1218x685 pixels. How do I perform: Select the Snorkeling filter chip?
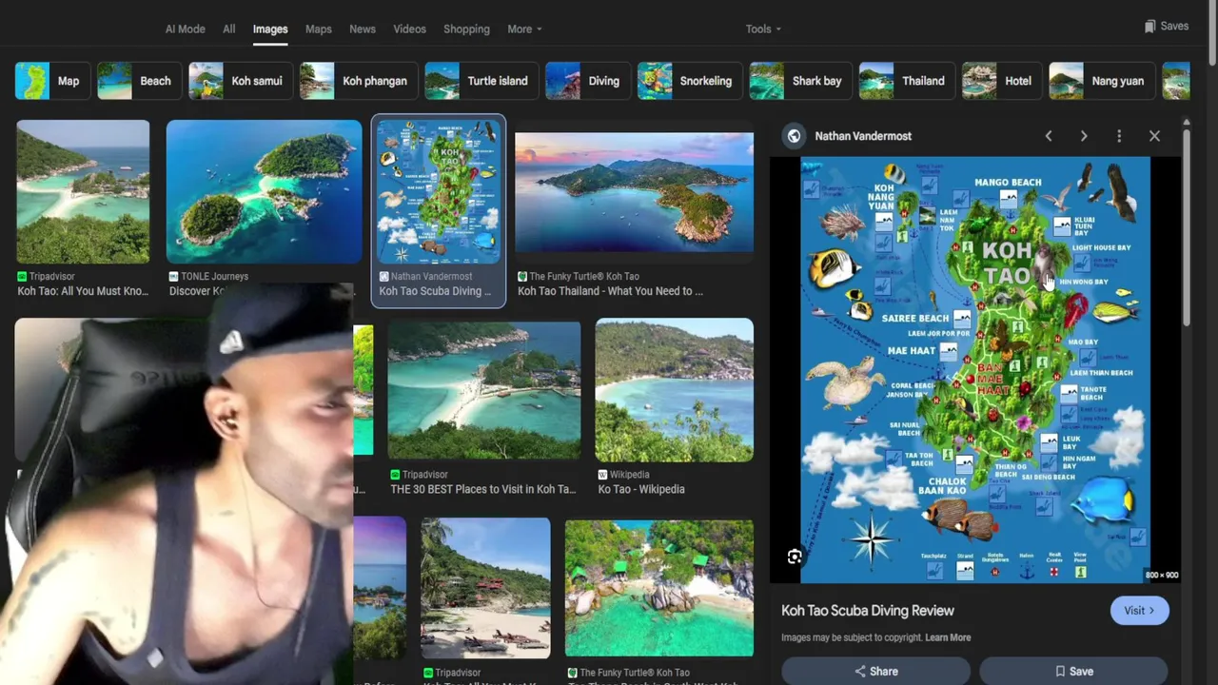click(689, 81)
